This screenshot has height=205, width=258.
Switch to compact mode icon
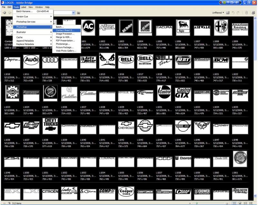point(253,13)
